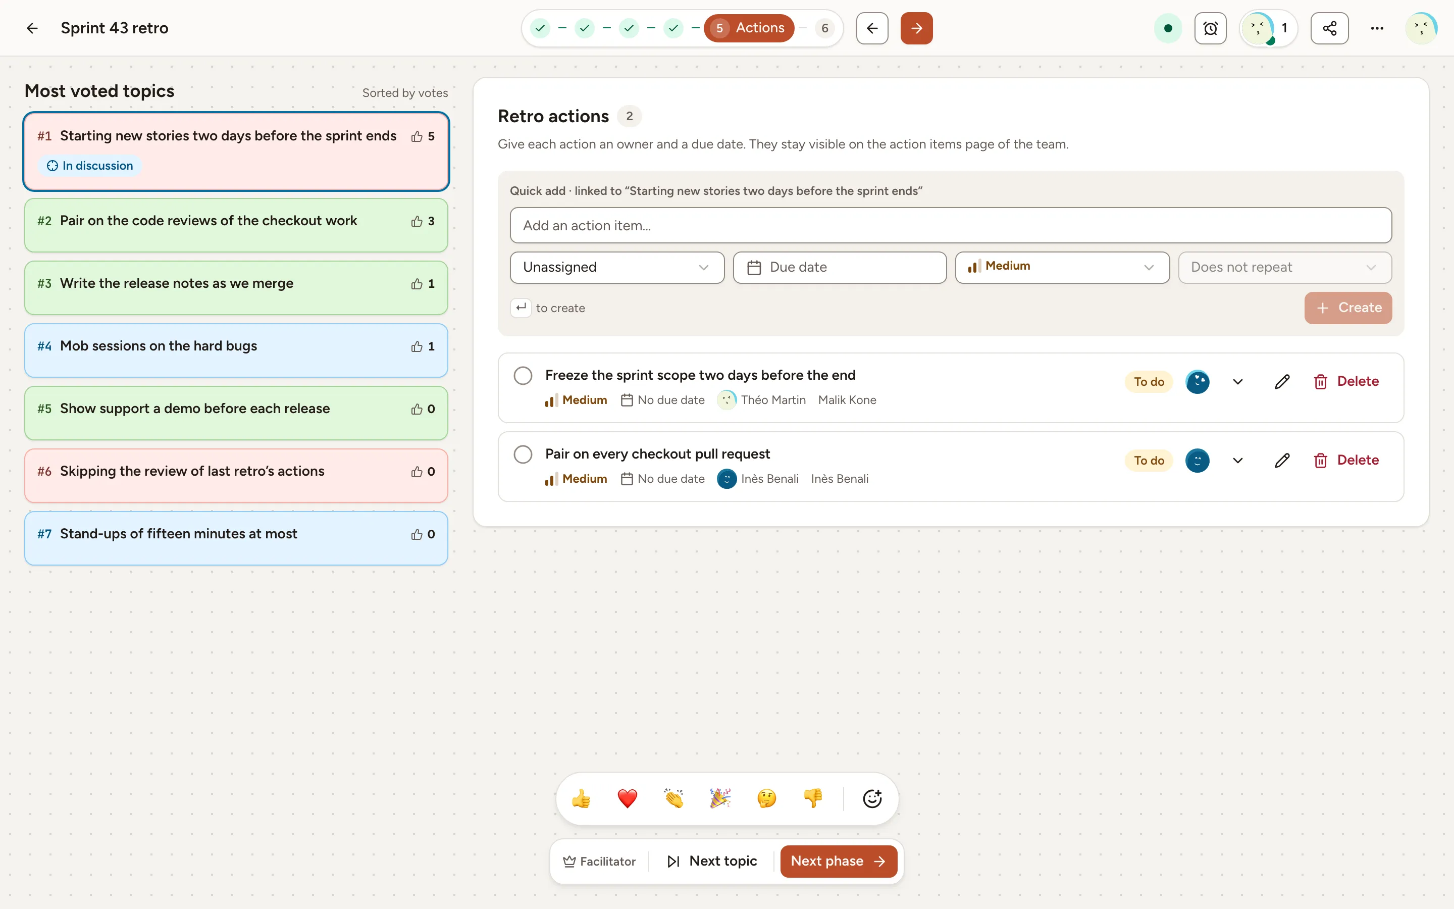Open the share icon button
1454x909 pixels.
(1329, 28)
